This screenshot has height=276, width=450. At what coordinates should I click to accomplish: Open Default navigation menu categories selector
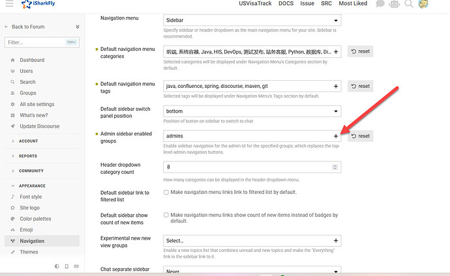[252, 52]
